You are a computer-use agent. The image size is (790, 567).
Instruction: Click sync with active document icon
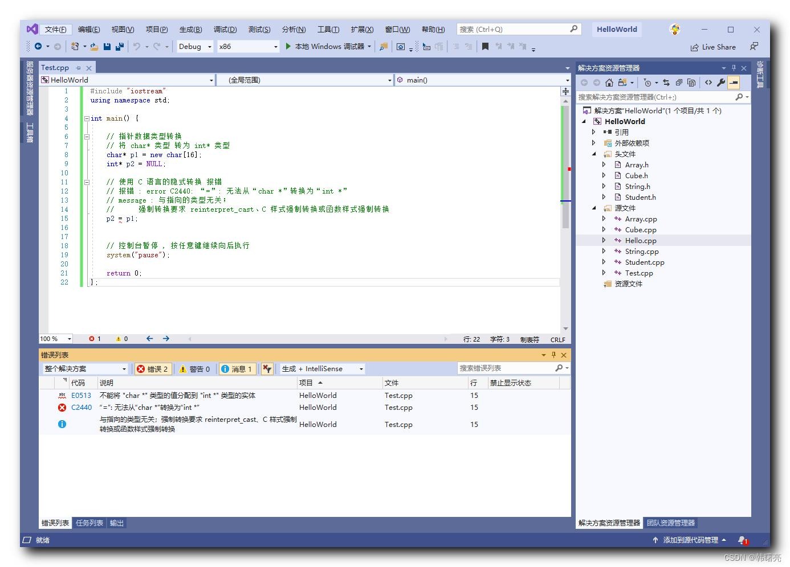point(666,83)
